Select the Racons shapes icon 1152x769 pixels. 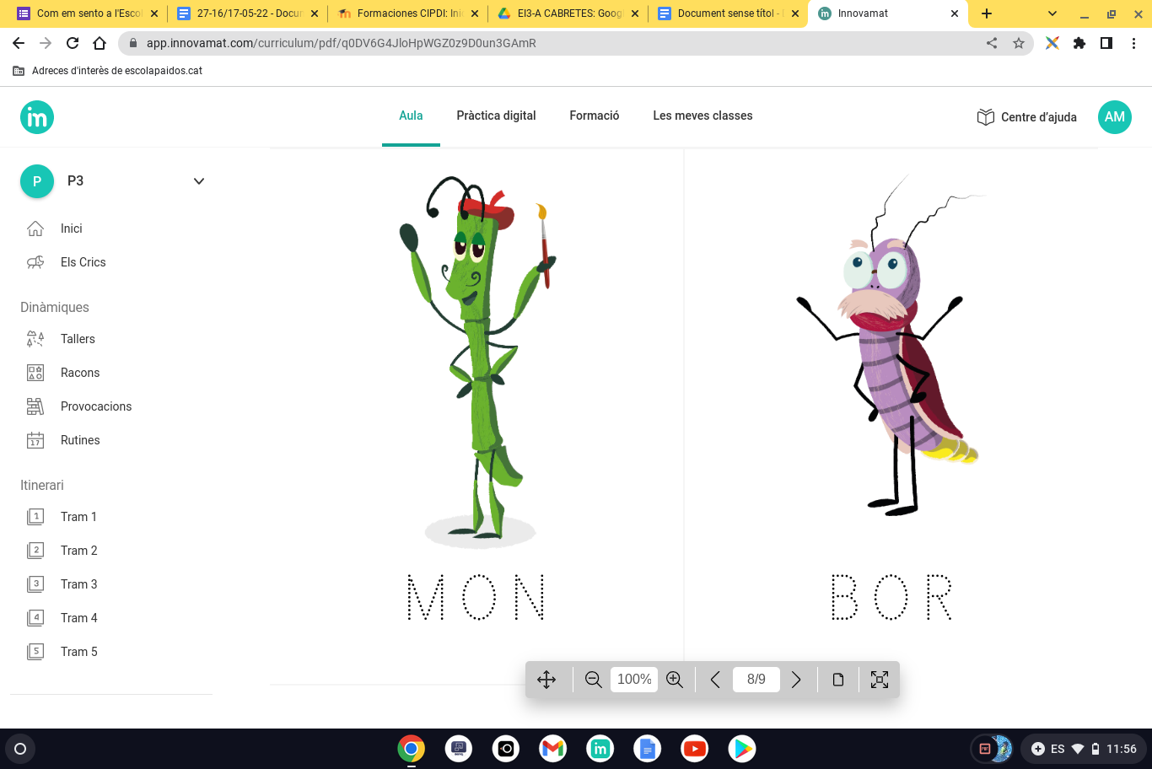[35, 373]
